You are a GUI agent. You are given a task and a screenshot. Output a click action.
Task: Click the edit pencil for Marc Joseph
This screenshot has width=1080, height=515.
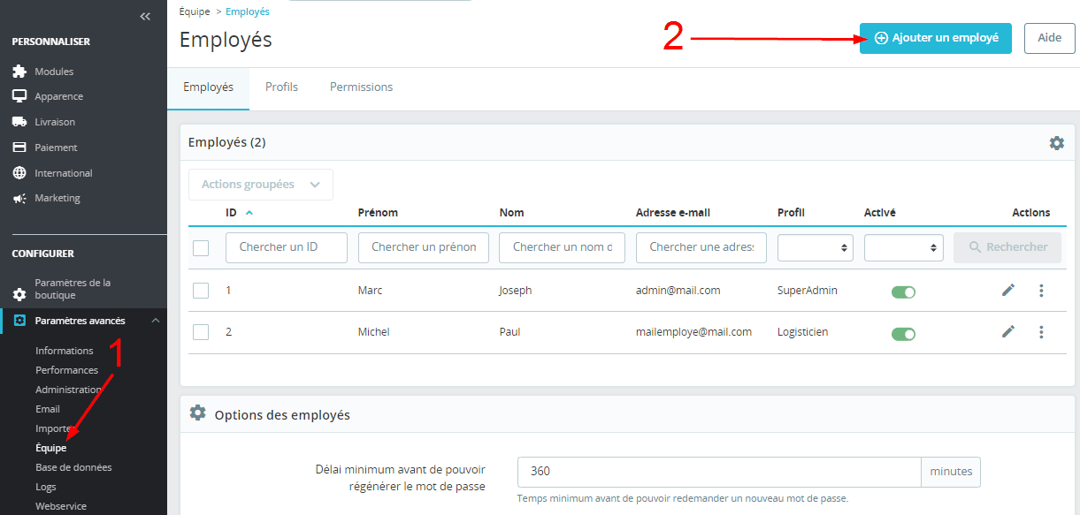coord(1008,291)
